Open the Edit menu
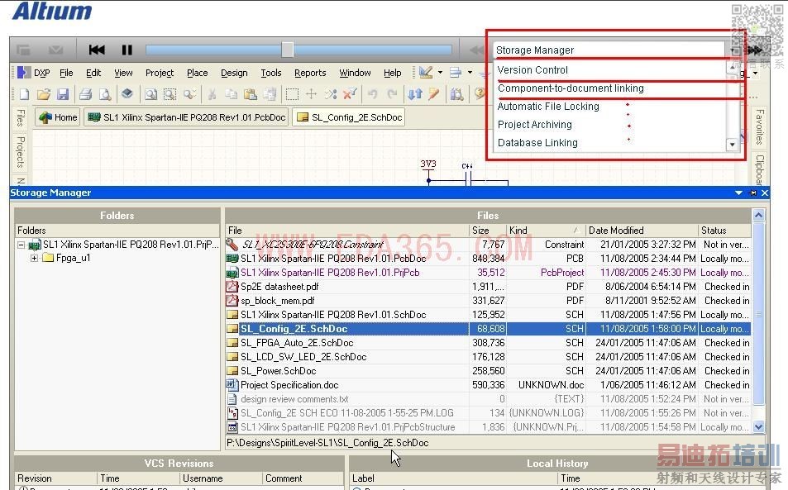788x490 pixels. (93, 73)
